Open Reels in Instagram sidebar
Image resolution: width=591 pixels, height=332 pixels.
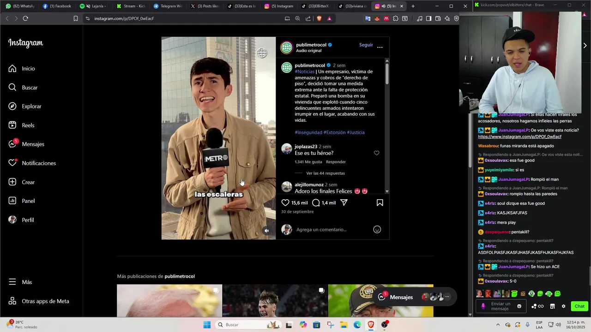[22, 125]
